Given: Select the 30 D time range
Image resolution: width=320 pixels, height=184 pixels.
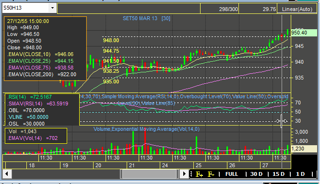Looking at the screenshot, I should pos(256,174).
